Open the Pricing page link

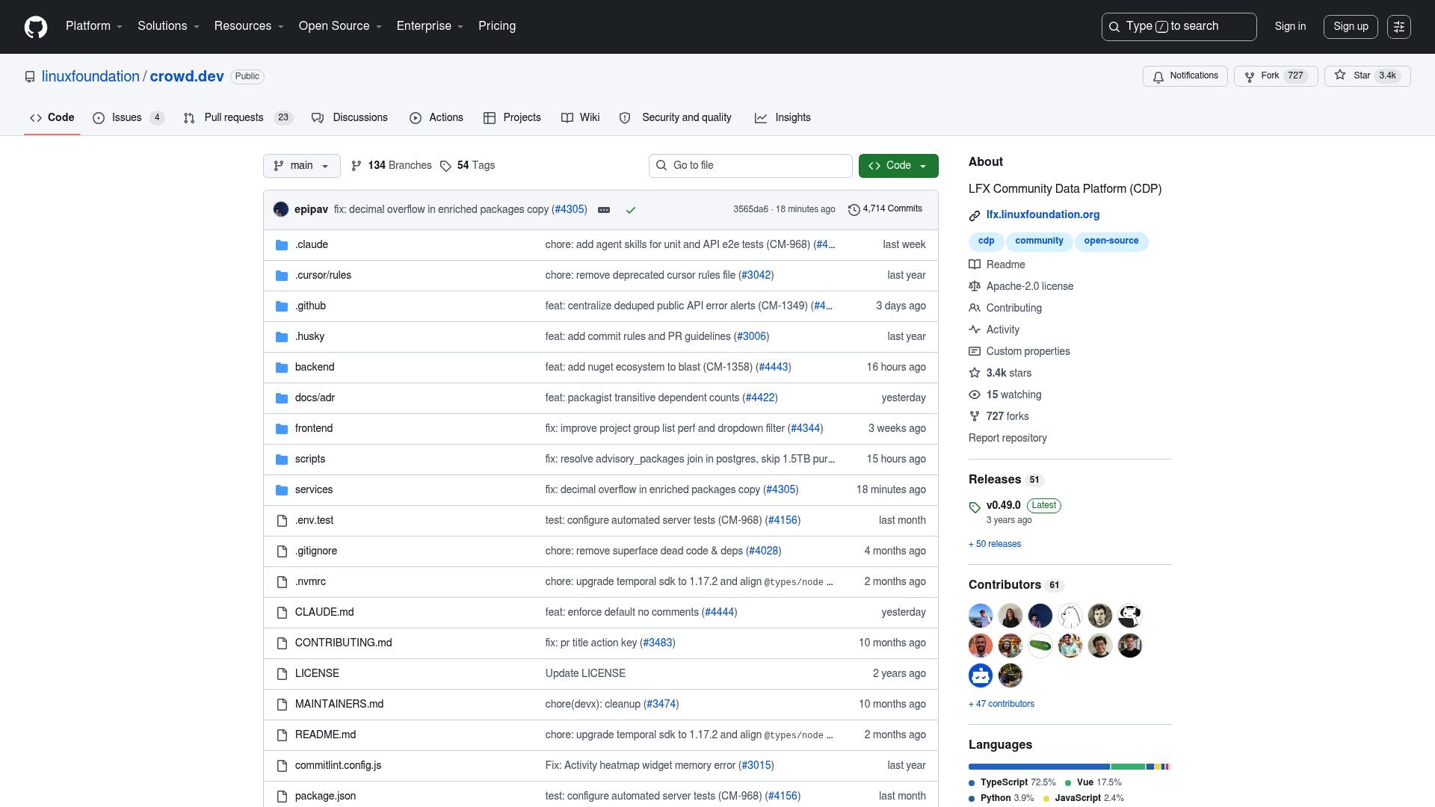497,26
